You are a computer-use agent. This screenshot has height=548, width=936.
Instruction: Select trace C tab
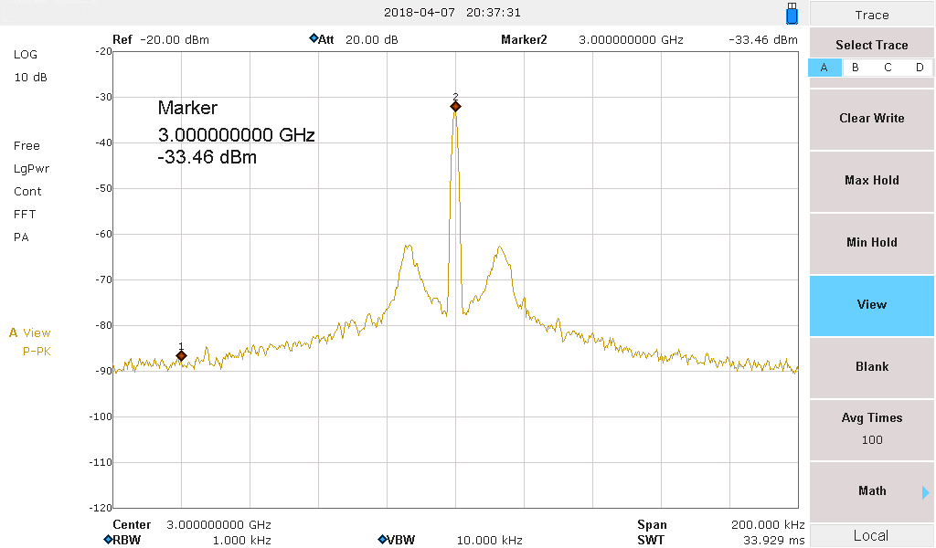888,68
